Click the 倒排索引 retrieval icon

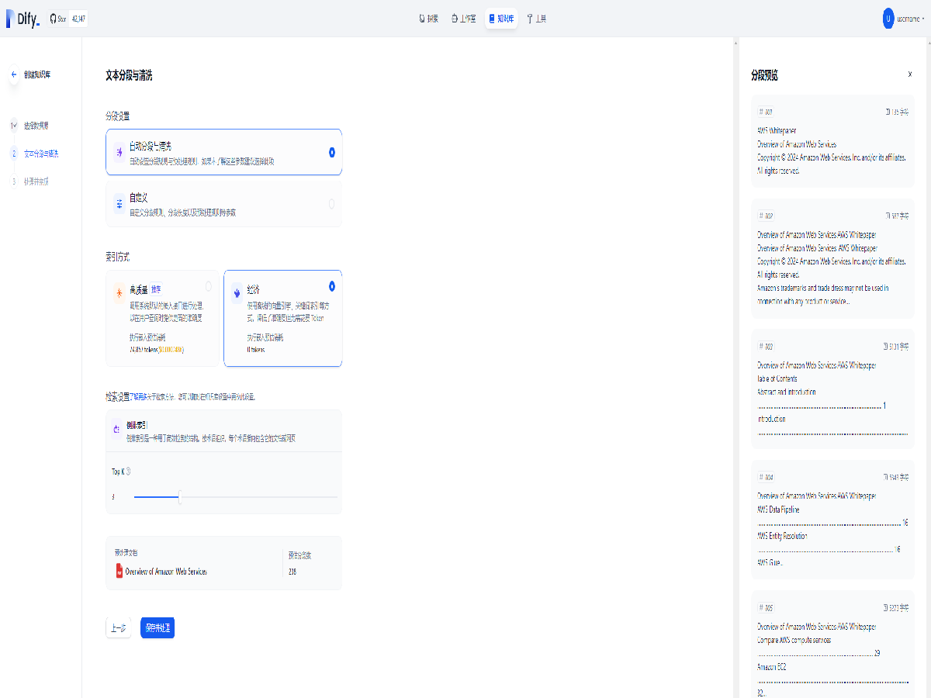point(117,428)
